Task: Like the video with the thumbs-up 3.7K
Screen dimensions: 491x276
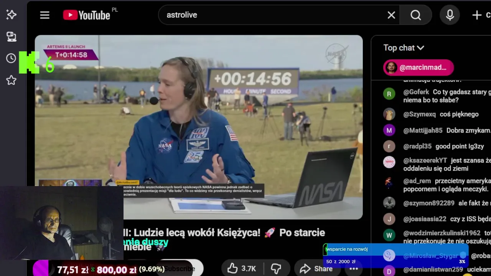Action: click(x=241, y=268)
